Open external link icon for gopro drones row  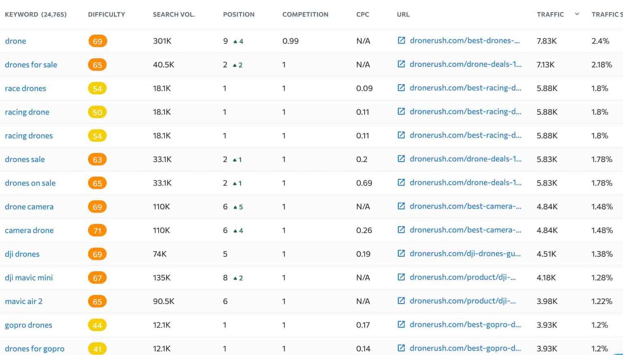(x=401, y=324)
